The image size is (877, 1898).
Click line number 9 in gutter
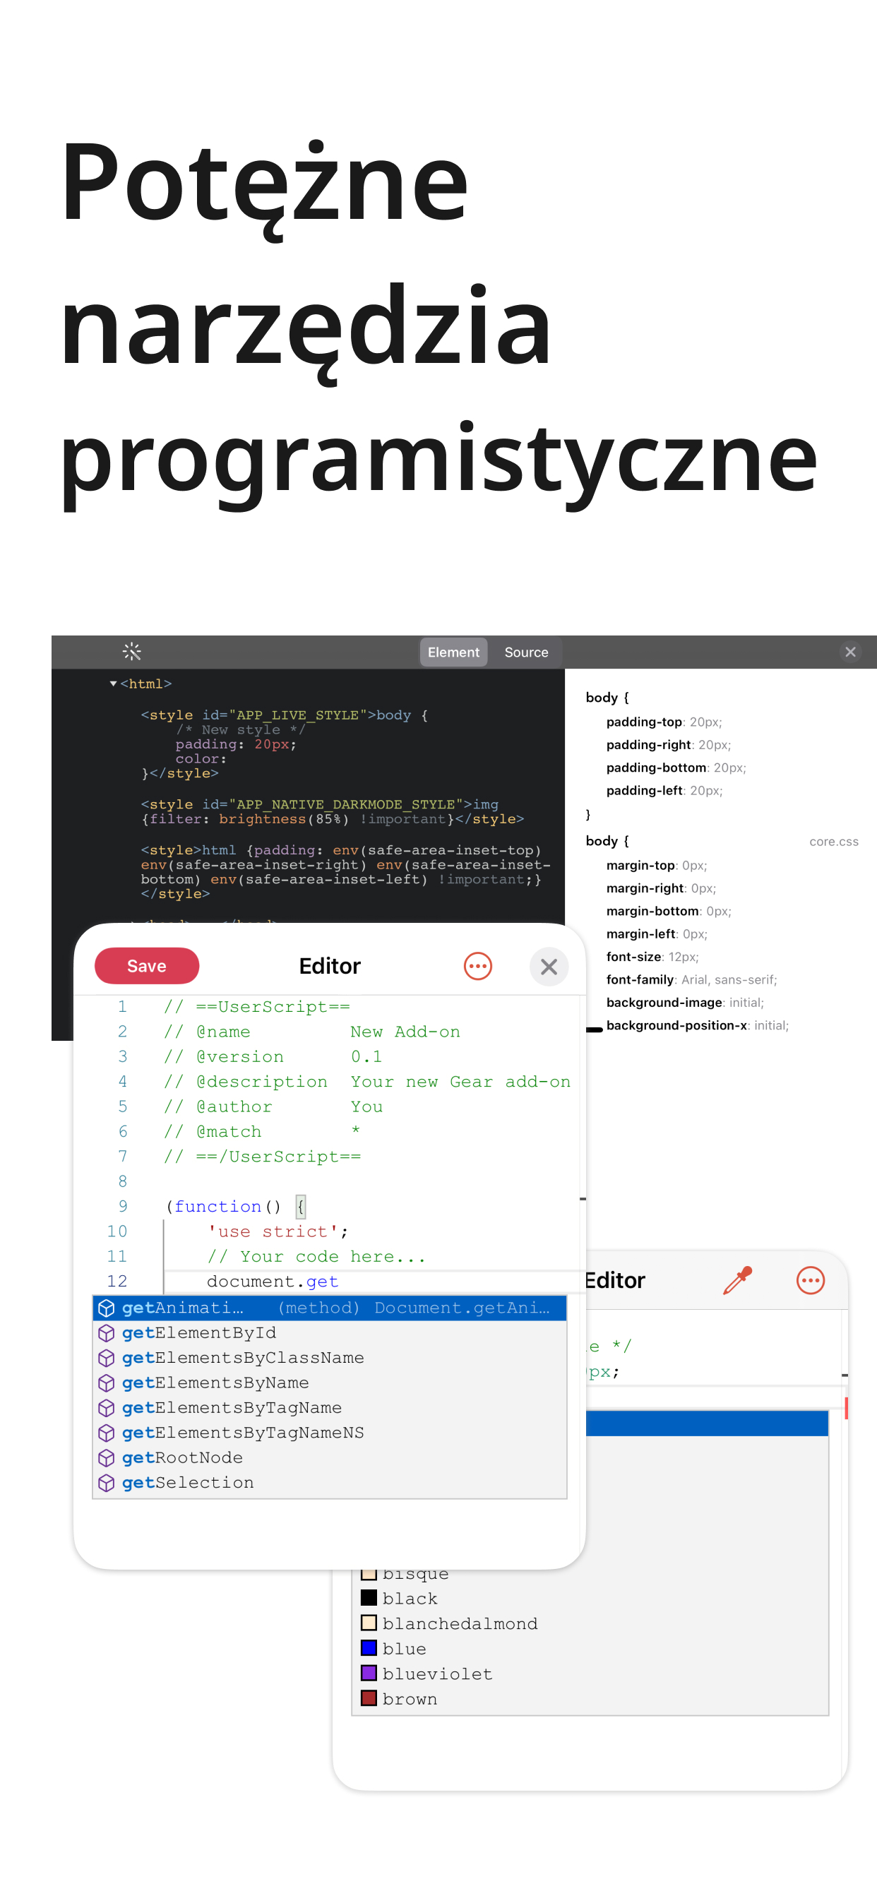(x=122, y=1206)
